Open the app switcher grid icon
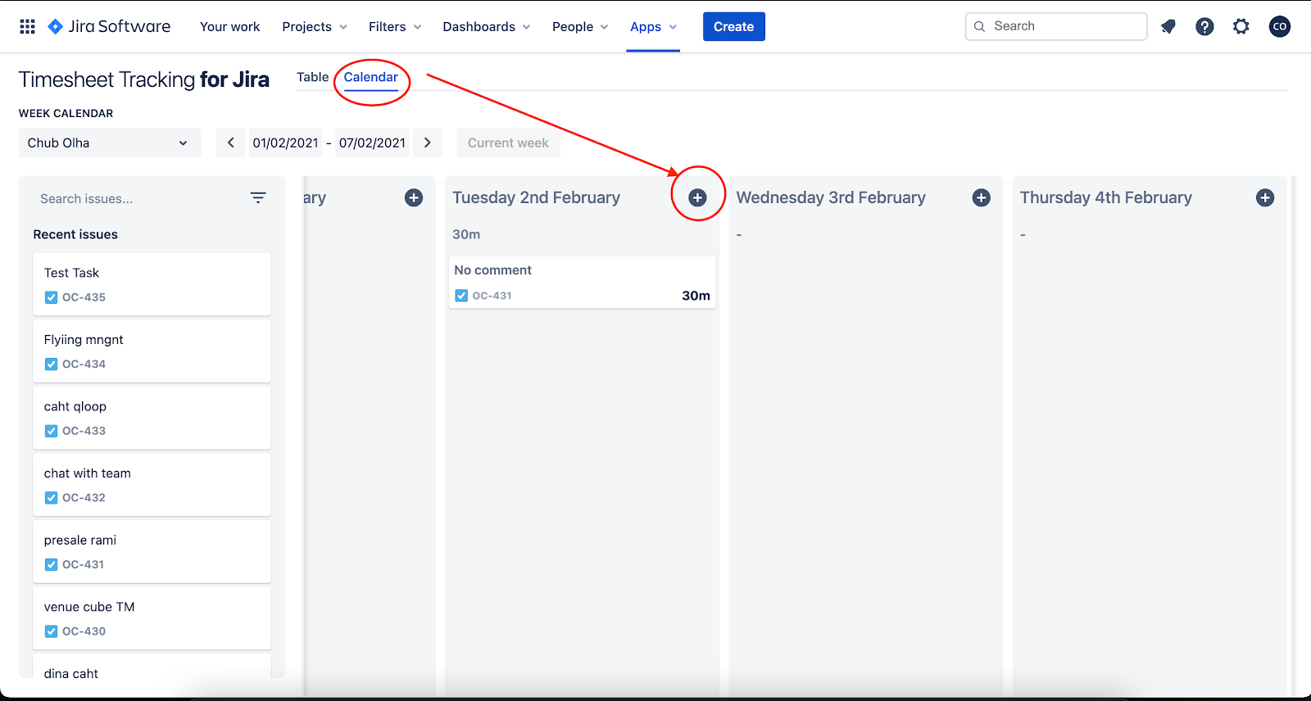This screenshot has width=1311, height=701. pyautogui.click(x=27, y=26)
